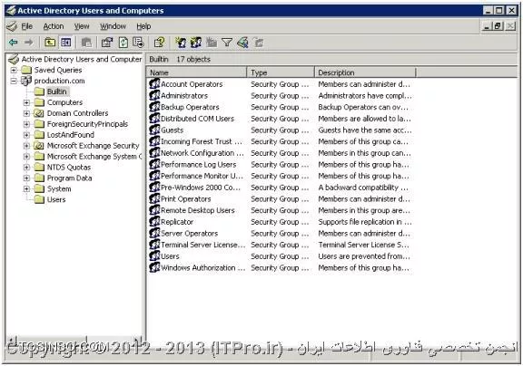
Task: Select Terminal Server License row
Action: (202, 245)
